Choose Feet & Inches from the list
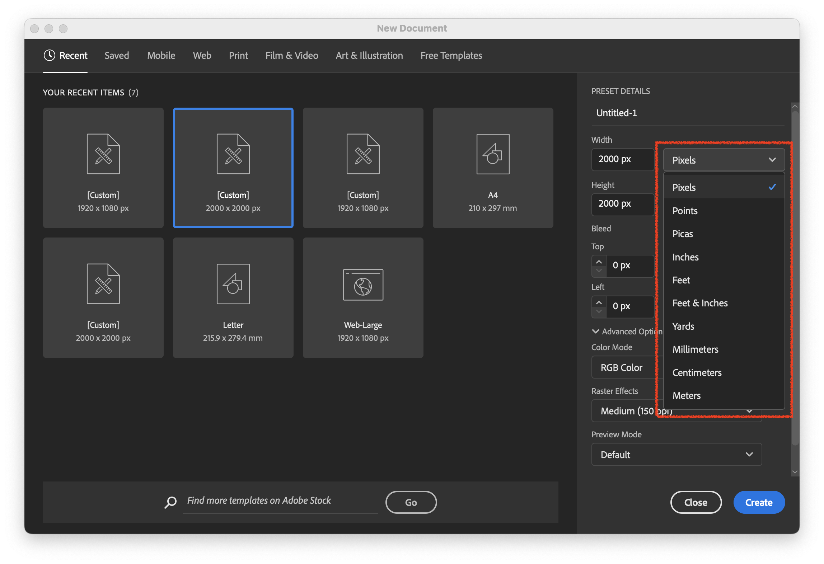Viewport: 824px width, 564px height. click(x=724, y=303)
